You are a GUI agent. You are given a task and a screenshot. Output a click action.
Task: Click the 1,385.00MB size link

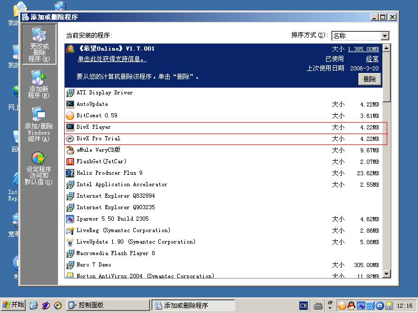(x=363, y=49)
